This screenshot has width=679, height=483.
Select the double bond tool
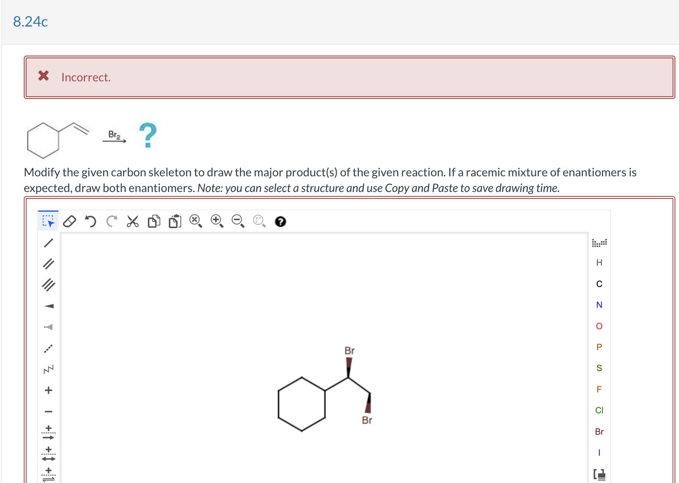click(x=49, y=264)
